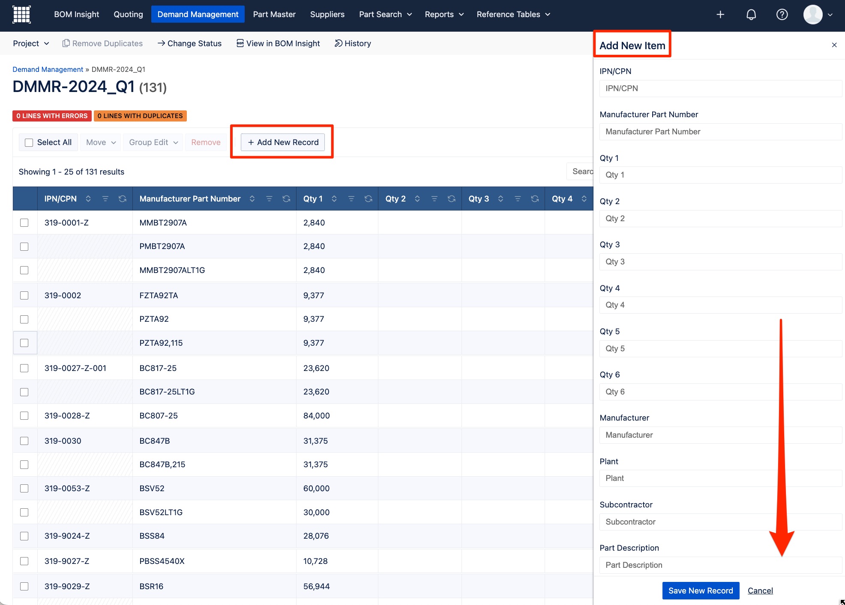Filter the Qty 2 column
Viewport: 845px width, 605px height.
coord(434,199)
